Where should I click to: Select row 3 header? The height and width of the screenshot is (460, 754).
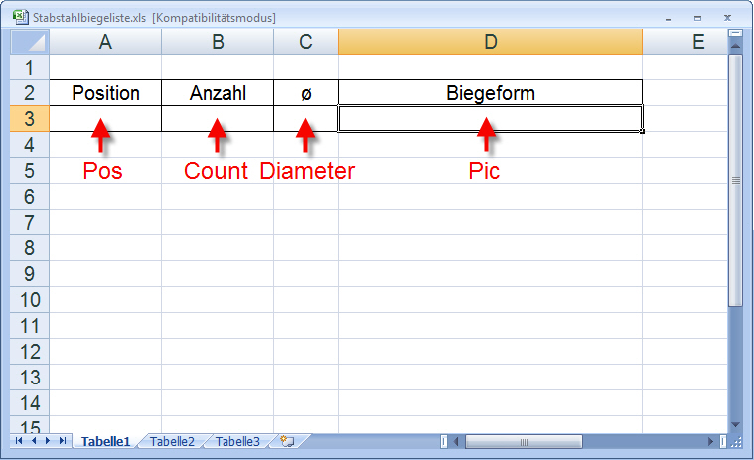29,119
